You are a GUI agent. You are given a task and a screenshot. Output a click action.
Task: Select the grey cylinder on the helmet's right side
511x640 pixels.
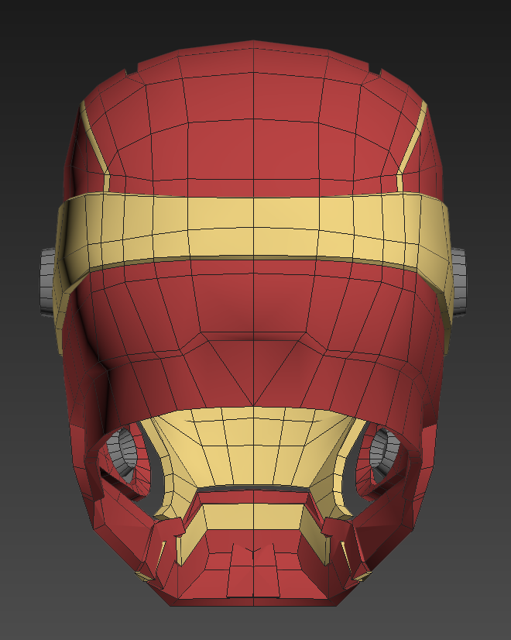coord(458,281)
